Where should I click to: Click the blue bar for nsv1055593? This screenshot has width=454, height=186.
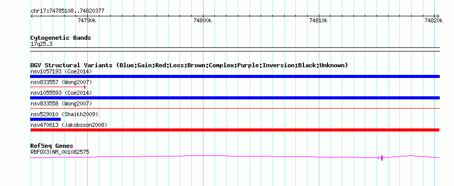pos(235,98)
